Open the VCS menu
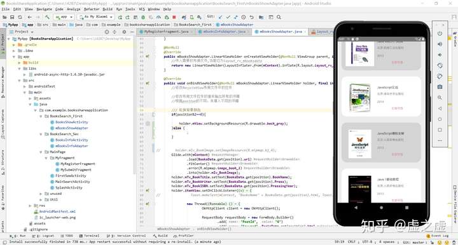 [142, 10]
